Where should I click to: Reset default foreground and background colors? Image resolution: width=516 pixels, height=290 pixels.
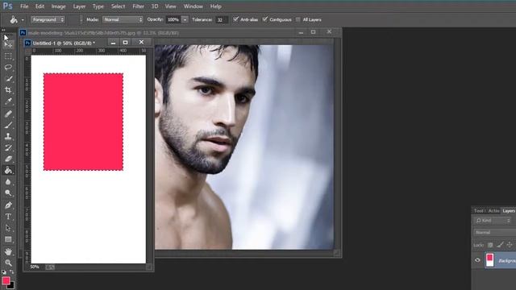(4, 272)
